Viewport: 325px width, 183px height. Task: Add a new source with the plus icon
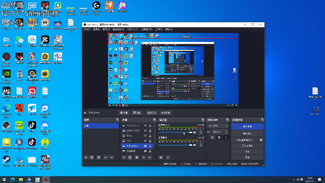pos(124,157)
